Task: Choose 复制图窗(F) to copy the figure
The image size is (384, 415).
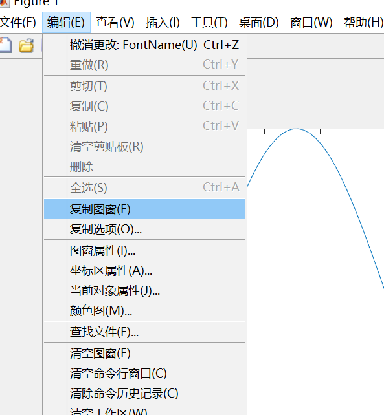Action: coord(144,209)
